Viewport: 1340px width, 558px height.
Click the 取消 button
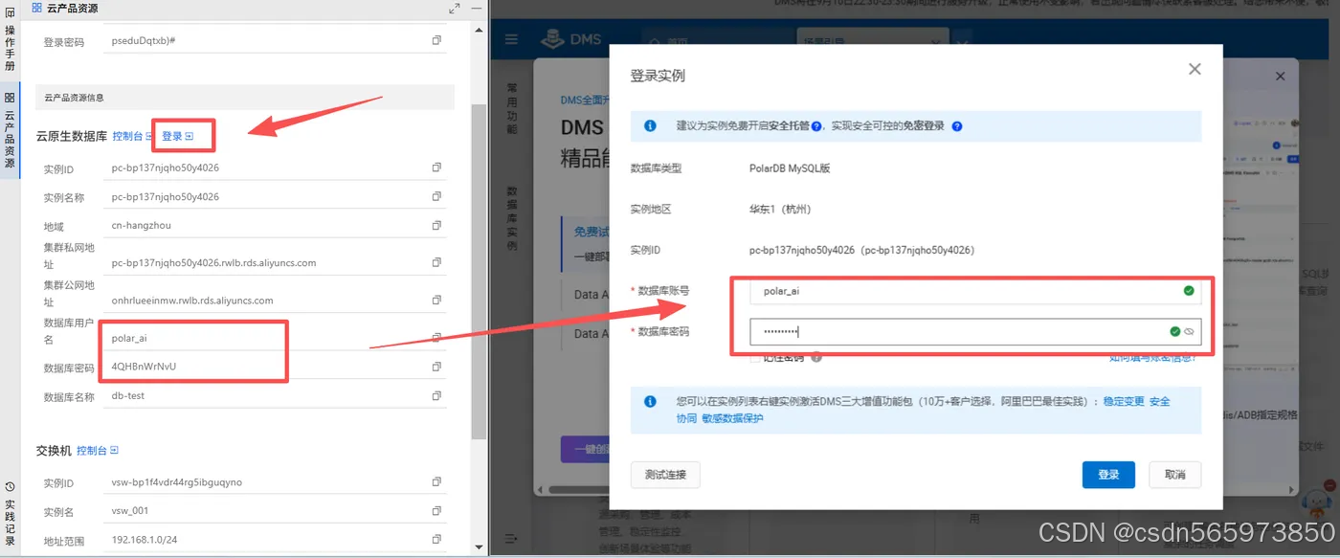click(1175, 475)
